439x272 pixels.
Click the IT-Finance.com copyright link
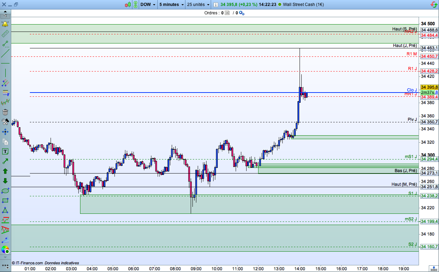coord(27,263)
